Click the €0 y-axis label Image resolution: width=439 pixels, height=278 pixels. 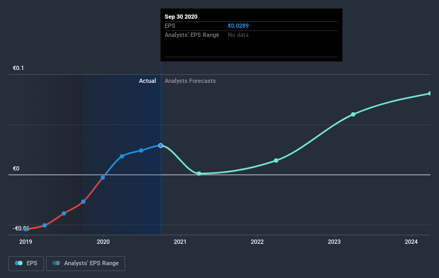click(x=16, y=168)
